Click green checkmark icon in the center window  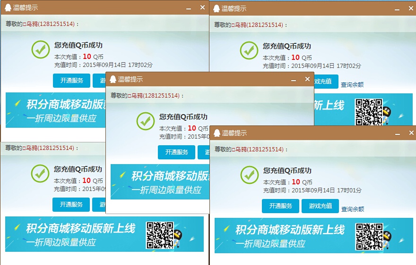coord(146,121)
